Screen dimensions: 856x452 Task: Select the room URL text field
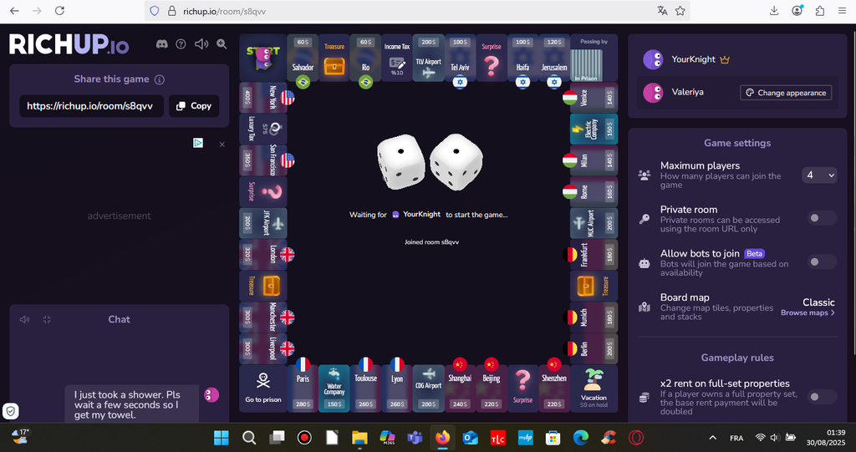(x=90, y=106)
